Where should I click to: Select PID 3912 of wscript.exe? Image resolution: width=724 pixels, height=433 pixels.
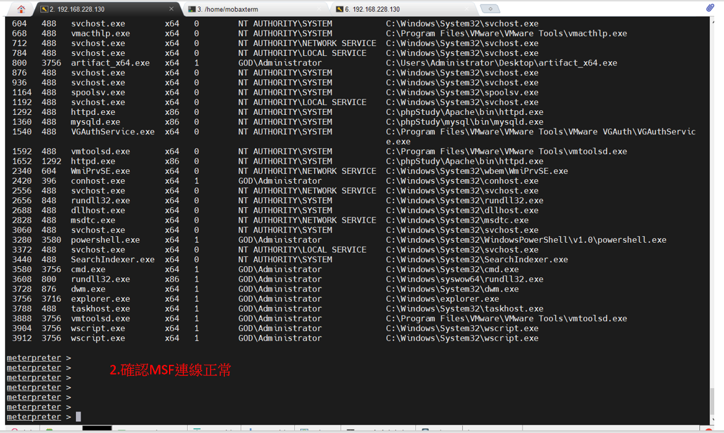(x=21, y=338)
